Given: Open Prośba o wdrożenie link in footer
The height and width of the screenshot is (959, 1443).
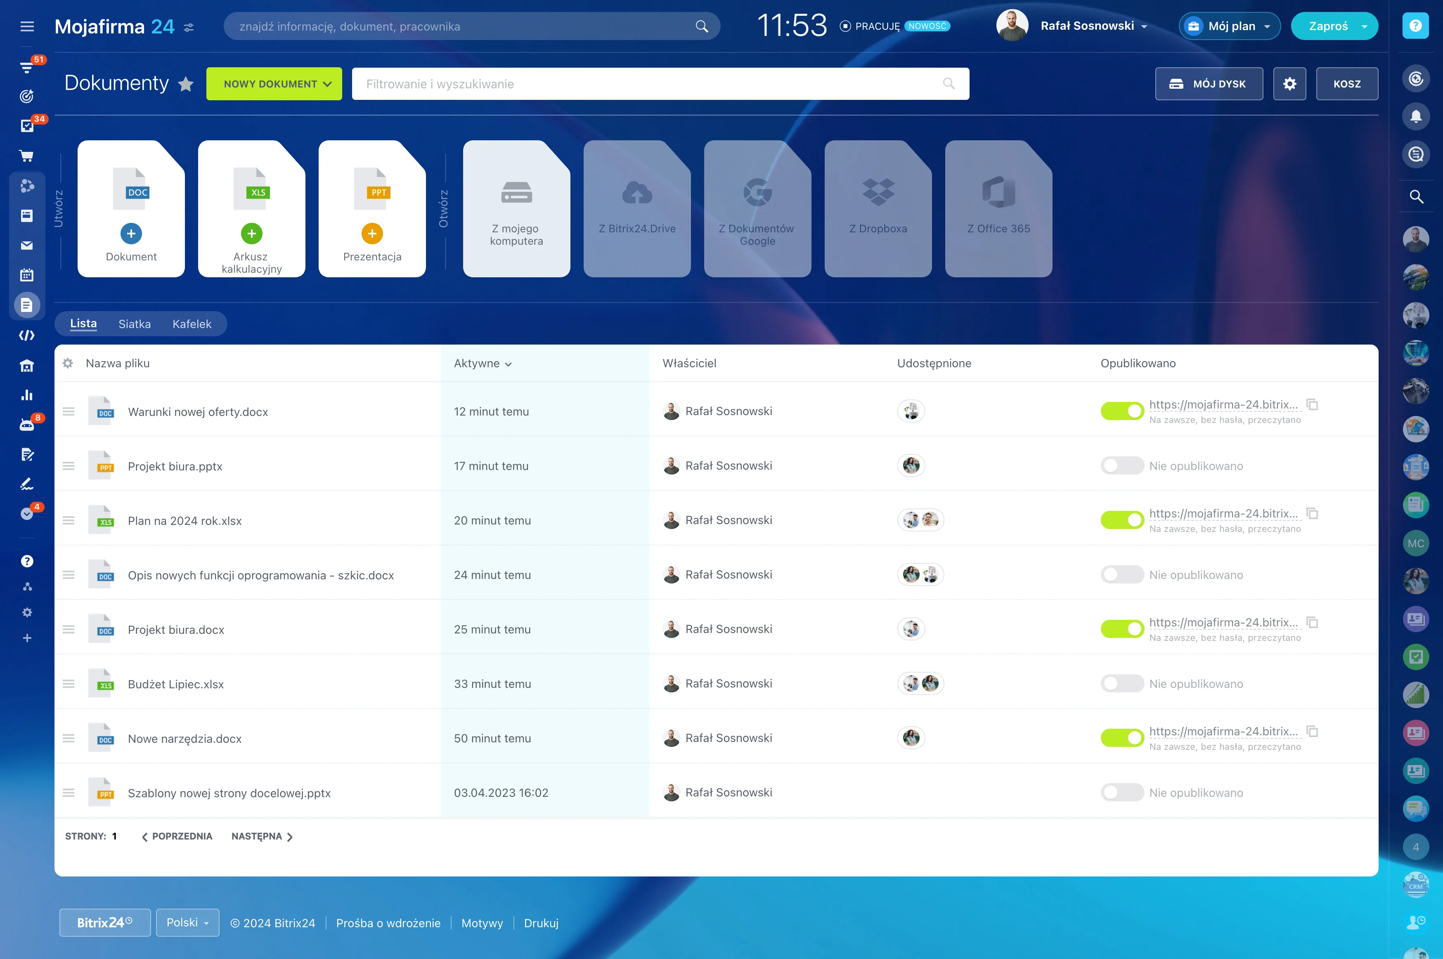Looking at the screenshot, I should 388,924.
